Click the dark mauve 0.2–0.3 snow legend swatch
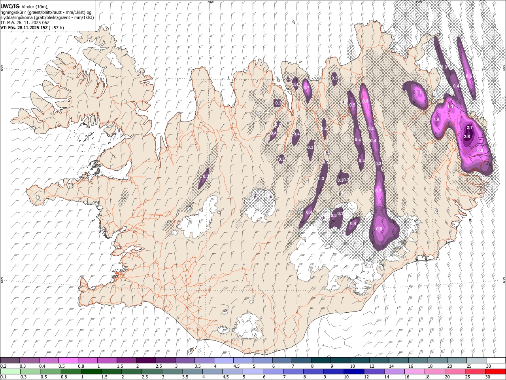This screenshot has width=506, height=380. [10, 360]
